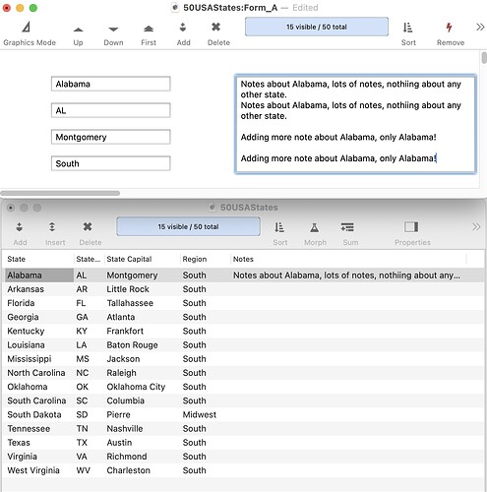Switch form to Graphics Mode
The height and width of the screenshot is (492, 487).
(30, 33)
